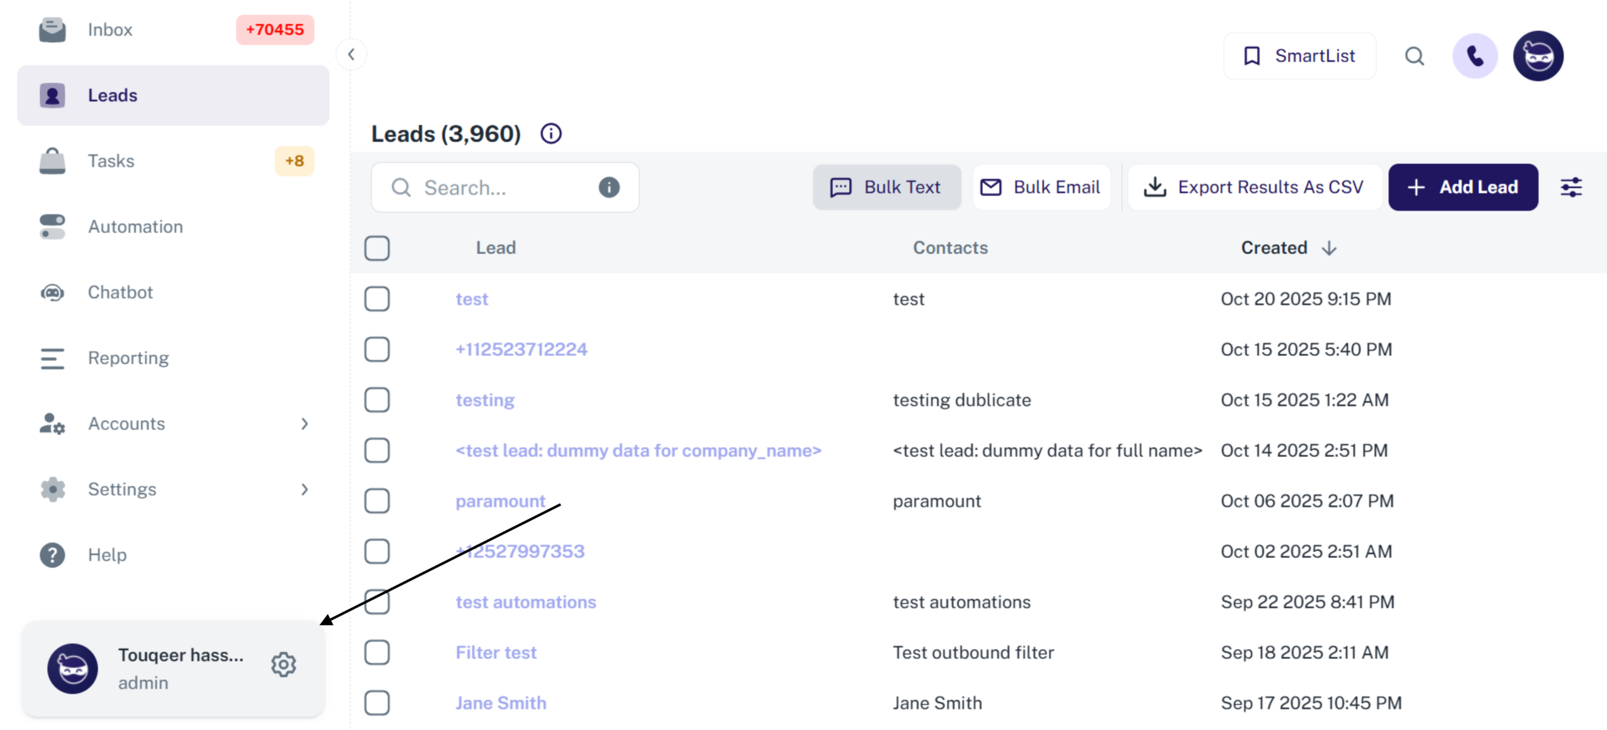Open the Inbox menu item
The height and width of the screenshot is (730, 1607).
[110, 30]
